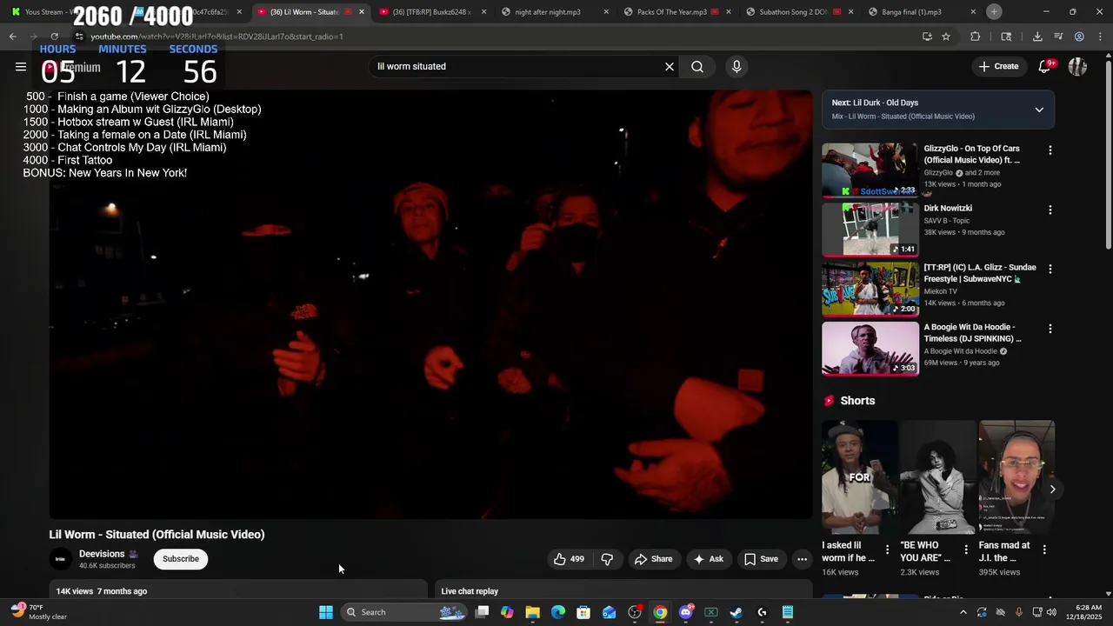This screenshot has width=1113, height=626.
Task: Open the Deevisions channel name link
Action: pyautogui.click(x=102, y=554)
